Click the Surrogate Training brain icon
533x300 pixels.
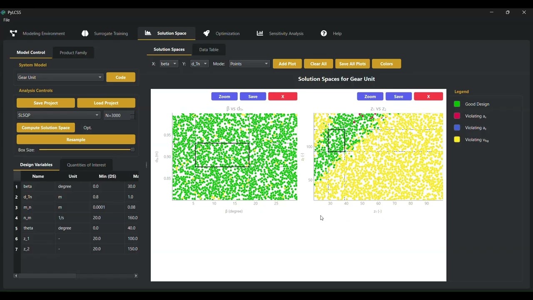pyautogui.click(x=85, y=33)
